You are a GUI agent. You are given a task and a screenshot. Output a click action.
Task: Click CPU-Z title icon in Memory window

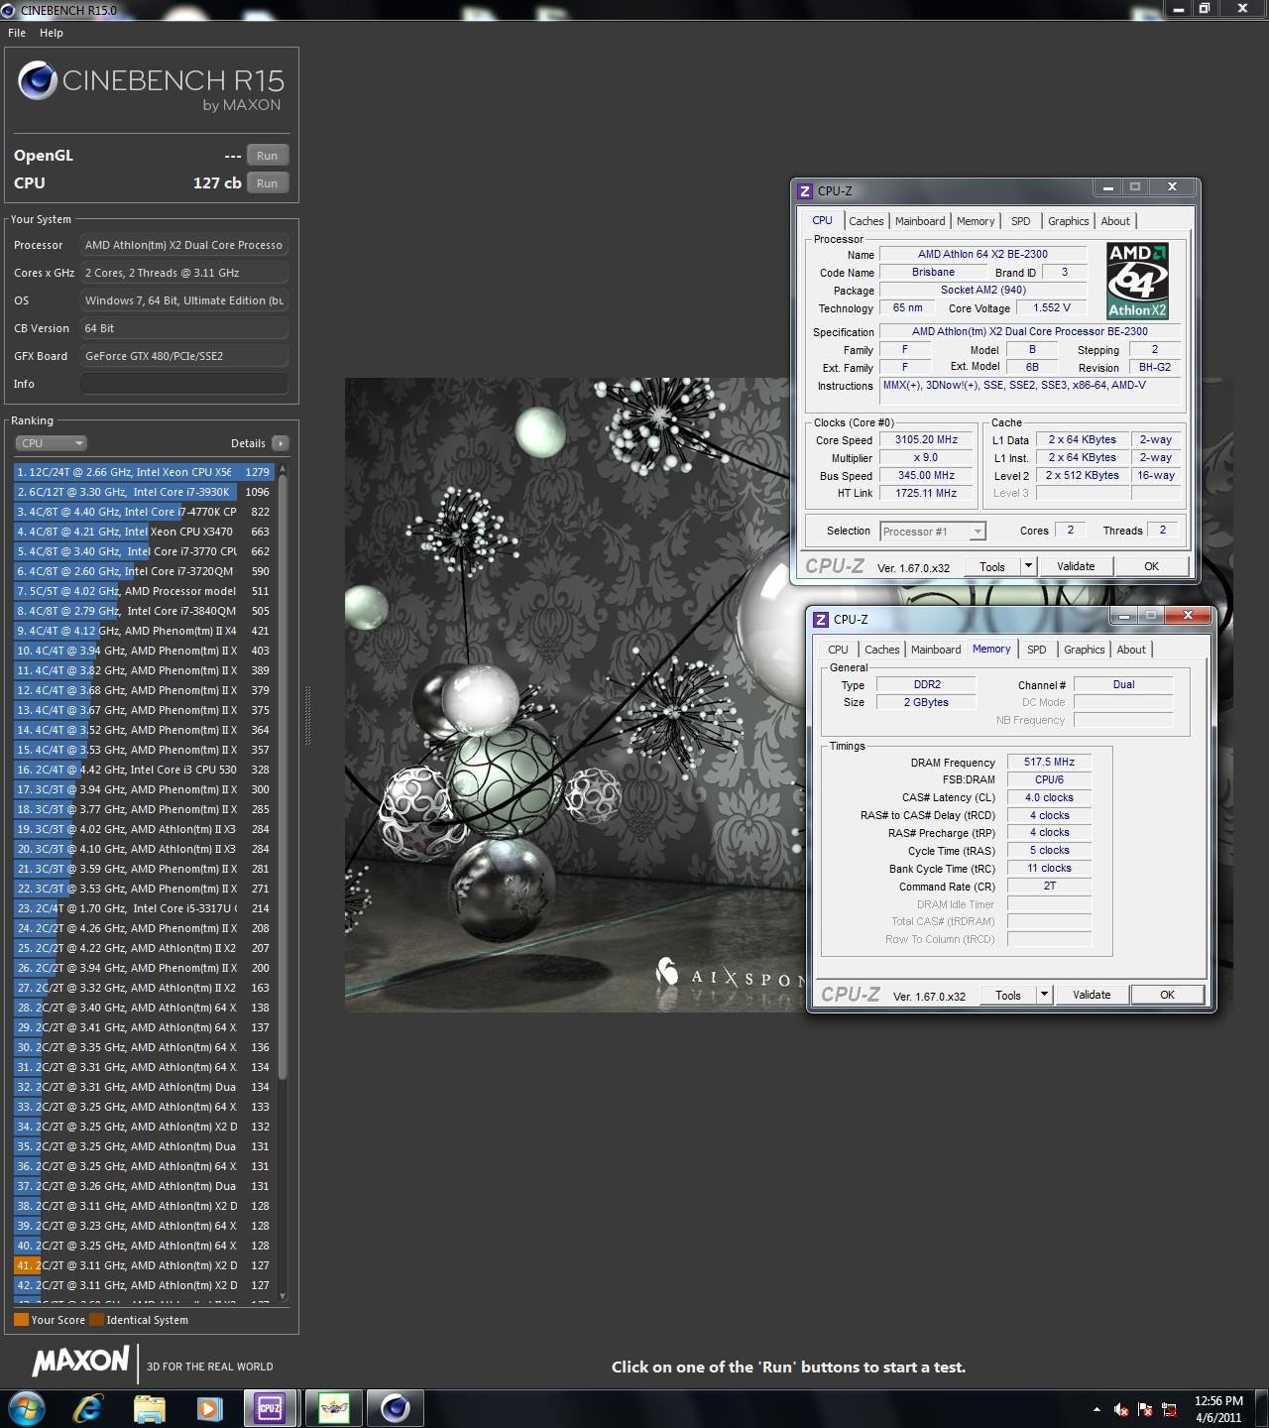pos(821,619)
